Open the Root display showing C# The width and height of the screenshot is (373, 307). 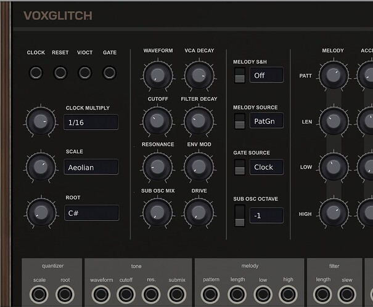point(91,213)
